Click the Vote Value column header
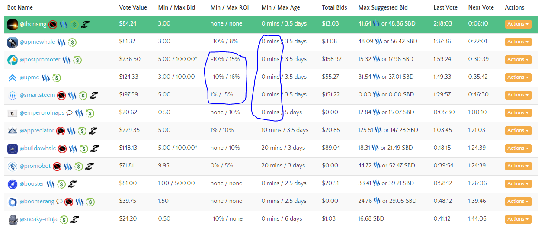 pos(133,7)
